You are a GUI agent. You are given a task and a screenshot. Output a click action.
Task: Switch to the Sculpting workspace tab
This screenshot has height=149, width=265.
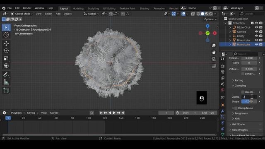click(93, 8)
